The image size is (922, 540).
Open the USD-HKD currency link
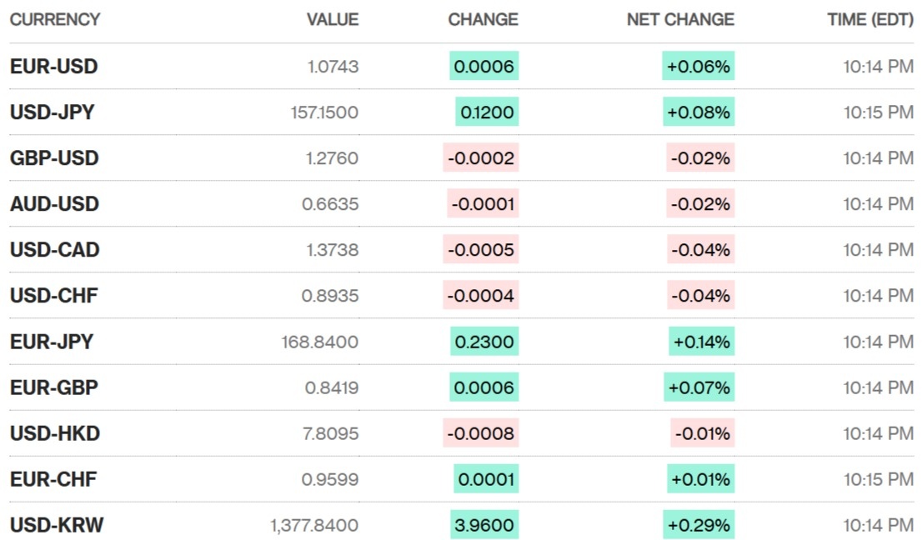tap(55, 433)
